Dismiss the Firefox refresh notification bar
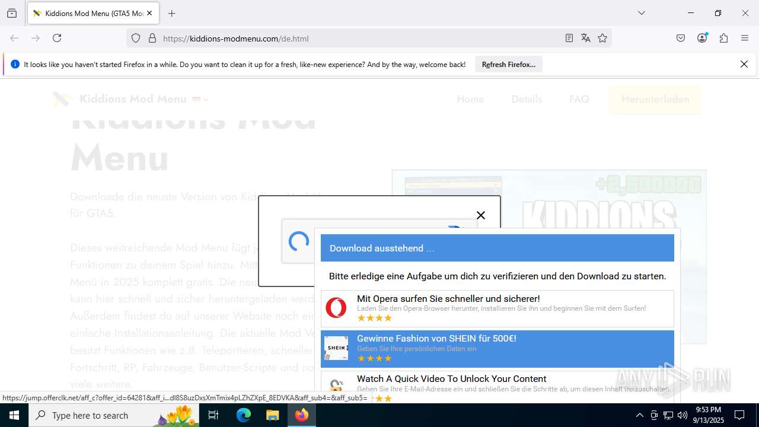 coord(744,64)
